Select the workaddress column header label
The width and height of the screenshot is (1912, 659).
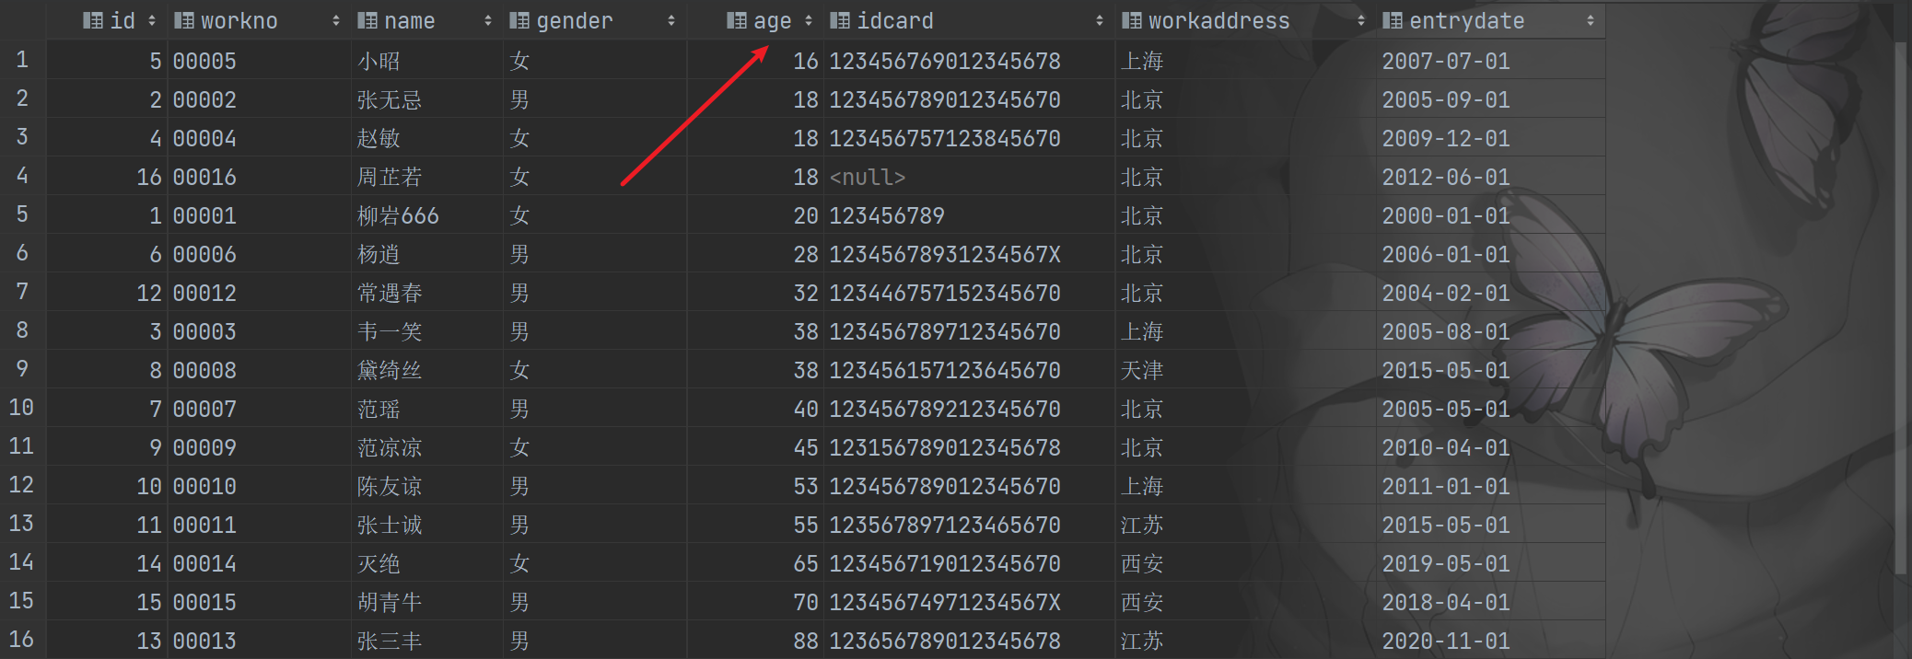[1219, 20]
